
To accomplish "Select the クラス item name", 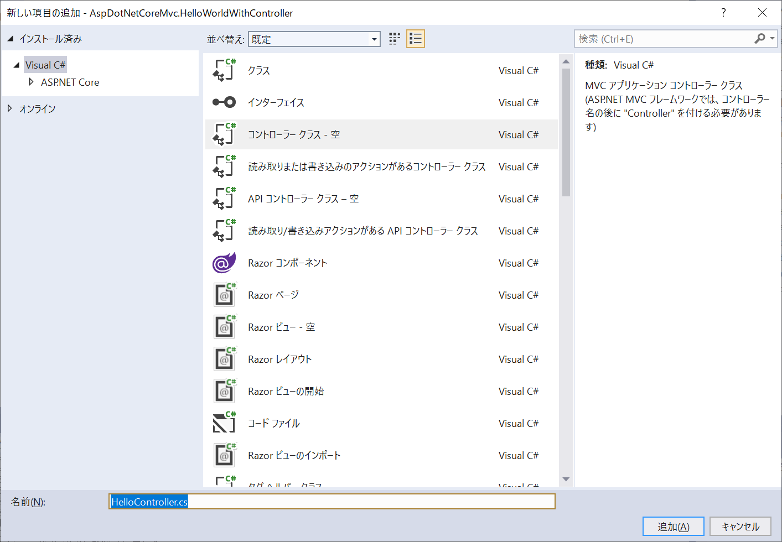I will tap(259, 70).
